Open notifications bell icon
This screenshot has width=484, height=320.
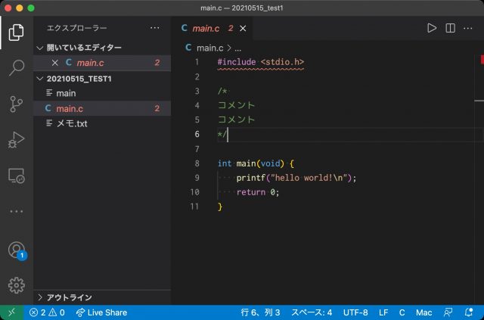(469, 312)
